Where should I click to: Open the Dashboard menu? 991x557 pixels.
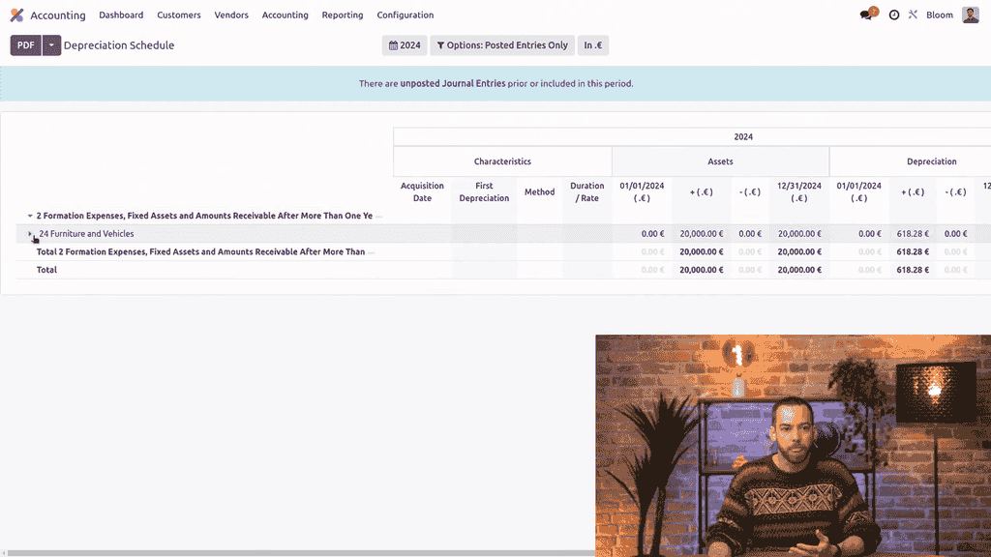click(121, 15)
